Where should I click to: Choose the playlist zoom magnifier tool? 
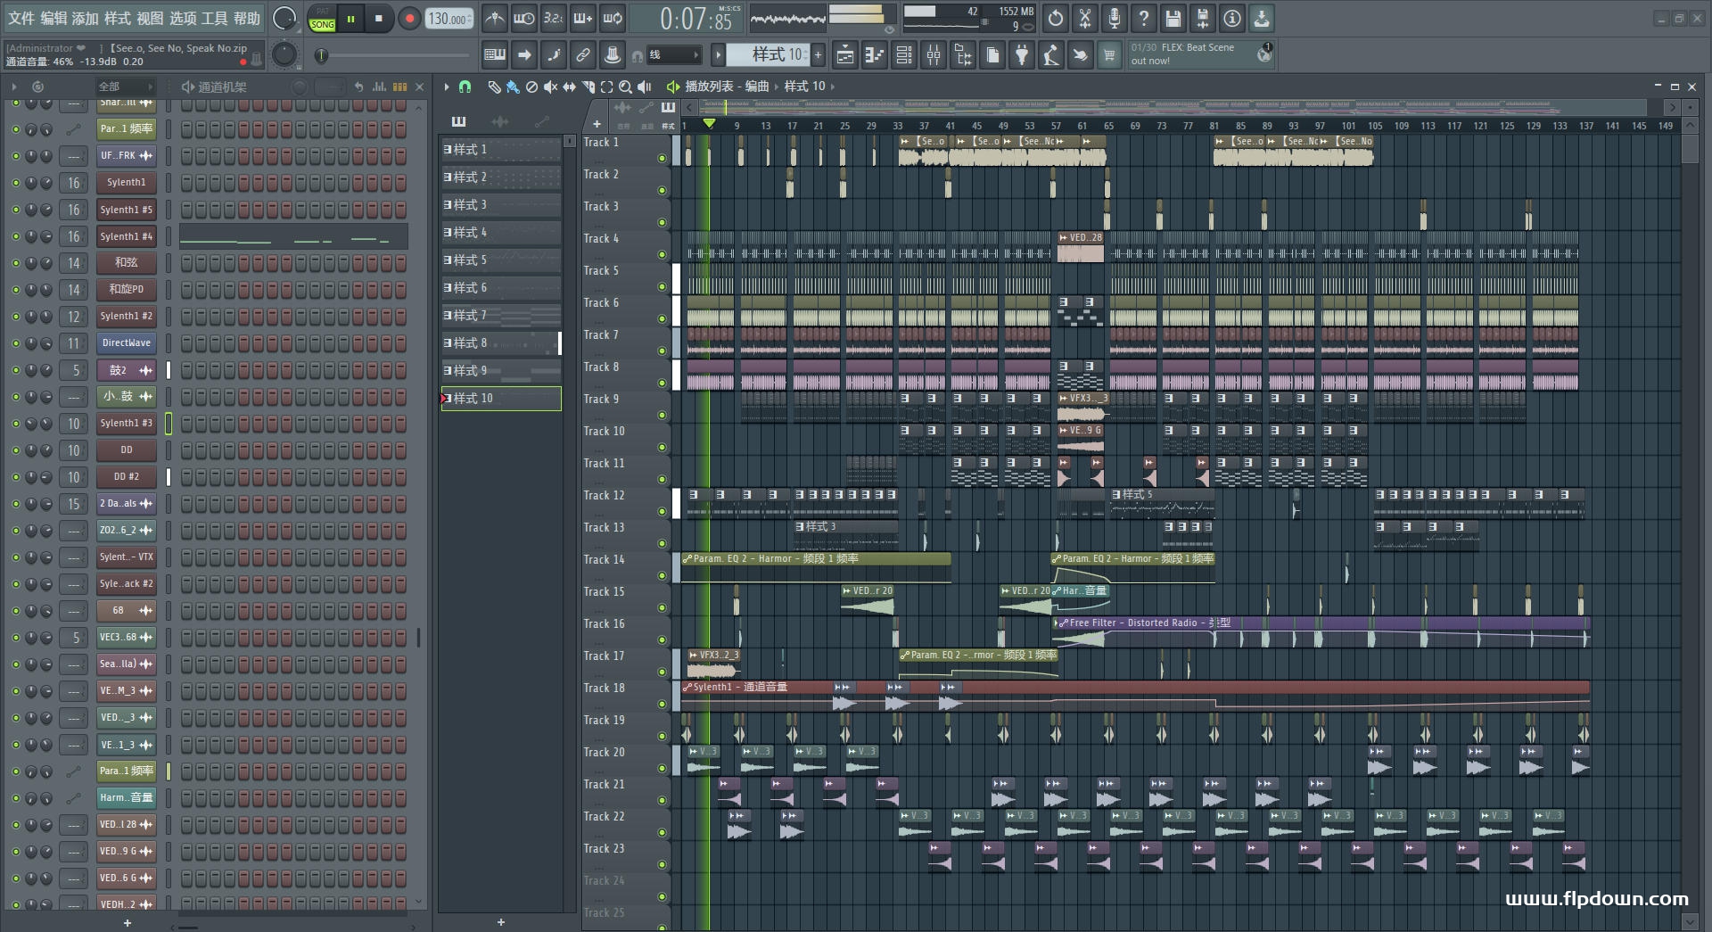point(625,87)
